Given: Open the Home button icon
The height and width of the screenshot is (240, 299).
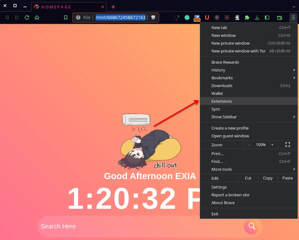Looking at the screenshot, I should point(37,17).
